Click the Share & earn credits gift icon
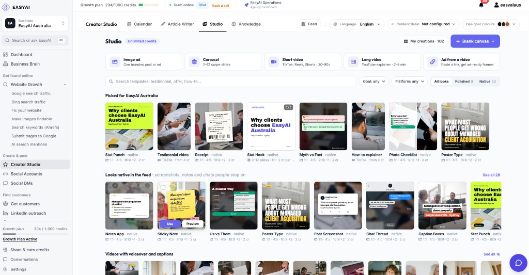This screenshot has height=275, width=529. [x=5, y=250]
